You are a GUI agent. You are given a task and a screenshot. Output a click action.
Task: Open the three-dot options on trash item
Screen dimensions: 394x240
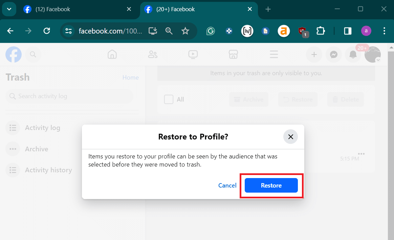pyautogui.click(x=361, y=154)
